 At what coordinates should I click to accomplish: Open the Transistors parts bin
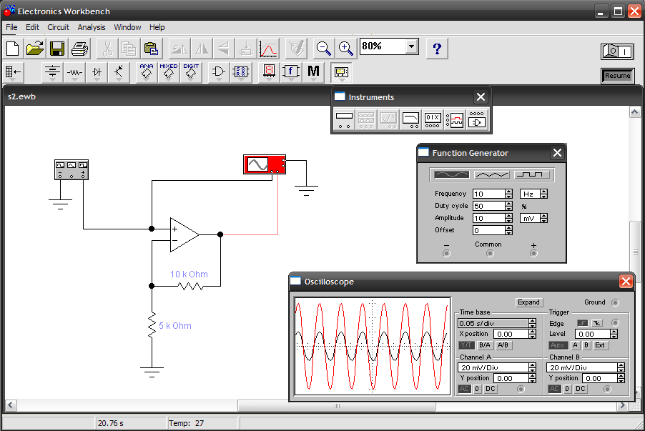coord(119,72)
